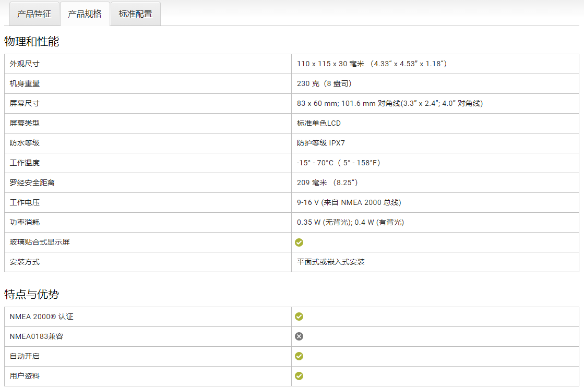
Task: Click the 工作温度 row label
Action: pyautogui.click(x=25, y=163)
